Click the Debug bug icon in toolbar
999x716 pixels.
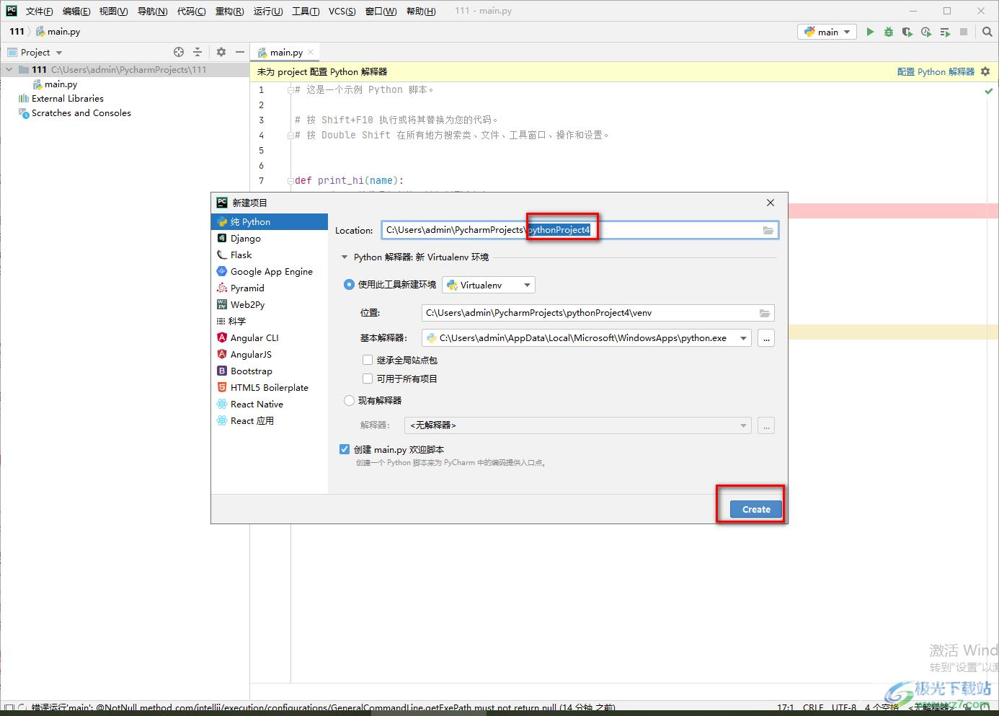tap(889, 32)
